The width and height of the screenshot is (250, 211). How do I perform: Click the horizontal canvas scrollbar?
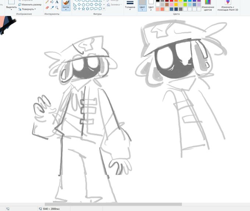tap(113, 204)
